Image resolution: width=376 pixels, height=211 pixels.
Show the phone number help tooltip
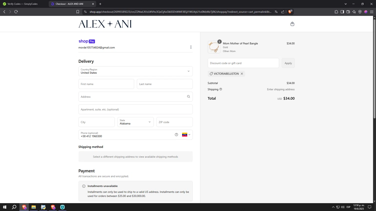(176, 135)
